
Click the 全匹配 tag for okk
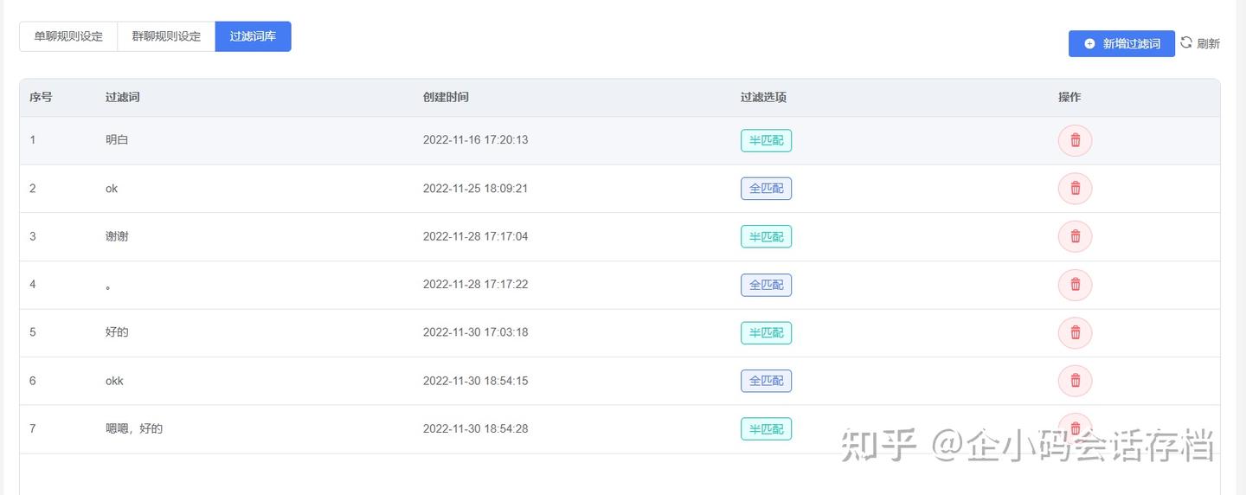click(x=766, y=381)
